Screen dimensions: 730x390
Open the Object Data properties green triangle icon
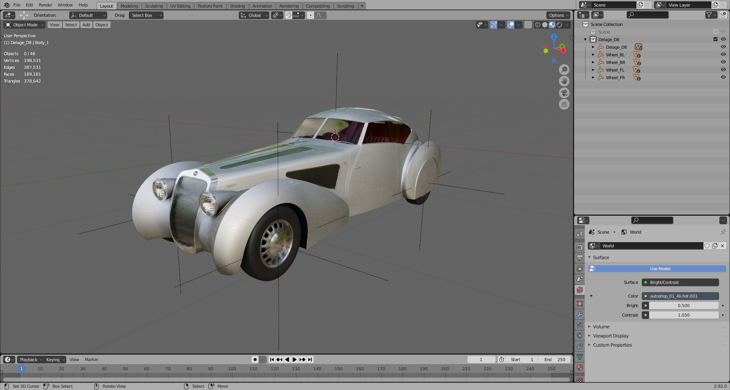pyautogui.click(x=579, y=357)
